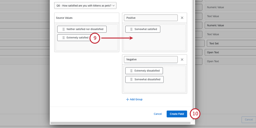Open the Text Set field type dropdown

[231, 43]
